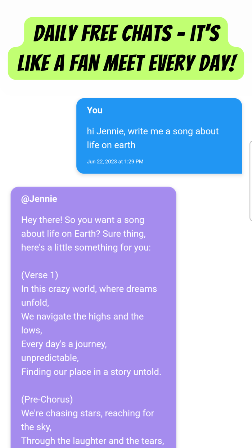
Task: Tap the green daily free chats banner
Action: pyautogui.click(x=126, y=48)
